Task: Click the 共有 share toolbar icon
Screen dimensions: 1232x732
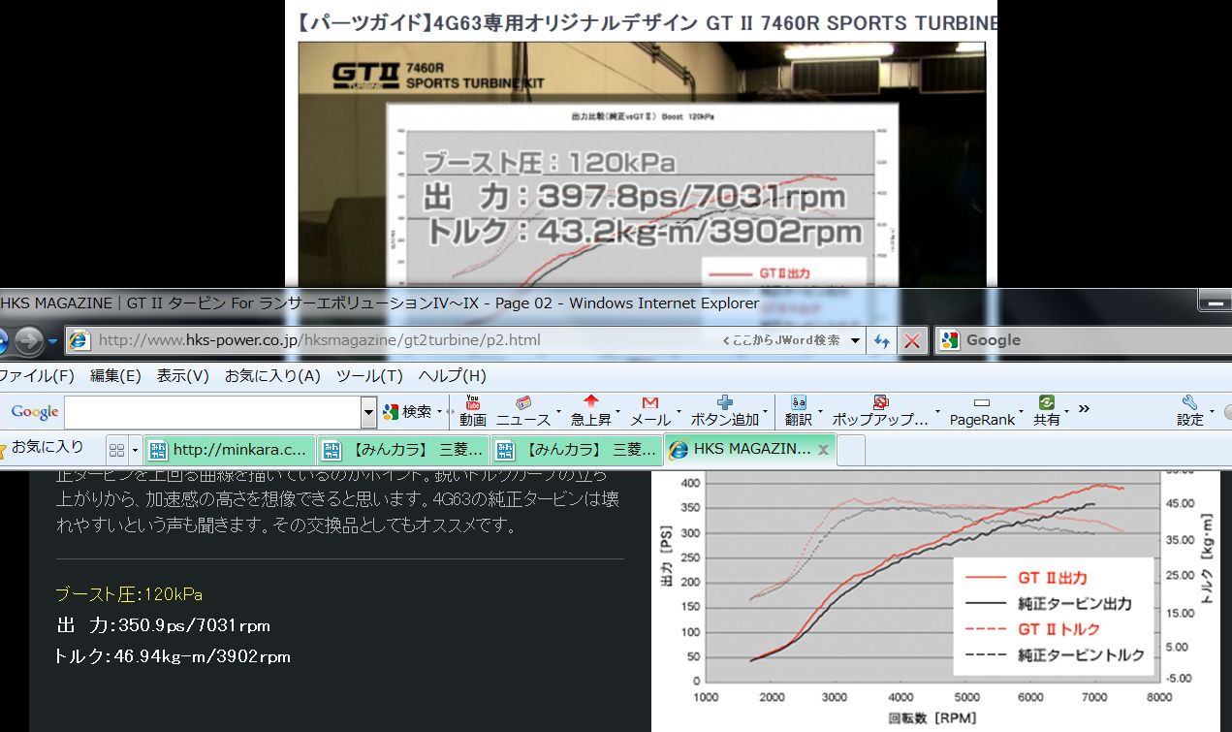Action: 1047,411
